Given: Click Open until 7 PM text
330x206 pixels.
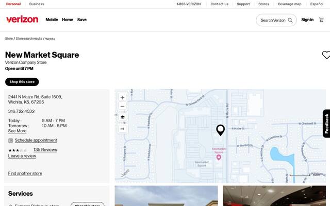Looking at the screenshot, I should 19,68.
